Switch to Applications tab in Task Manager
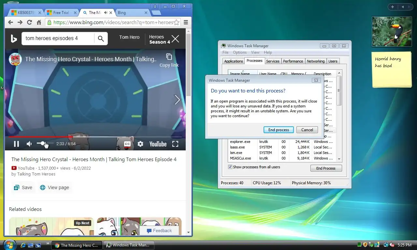 click(x=234, y=61)
